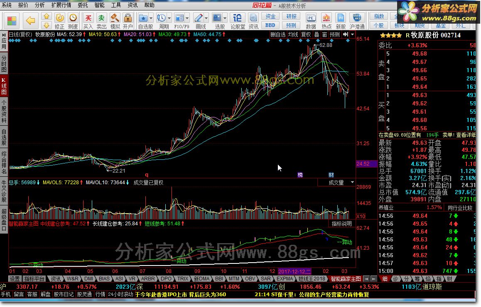
Task: Expand the 画线 dropdown arrow
Action: [206, 18]
